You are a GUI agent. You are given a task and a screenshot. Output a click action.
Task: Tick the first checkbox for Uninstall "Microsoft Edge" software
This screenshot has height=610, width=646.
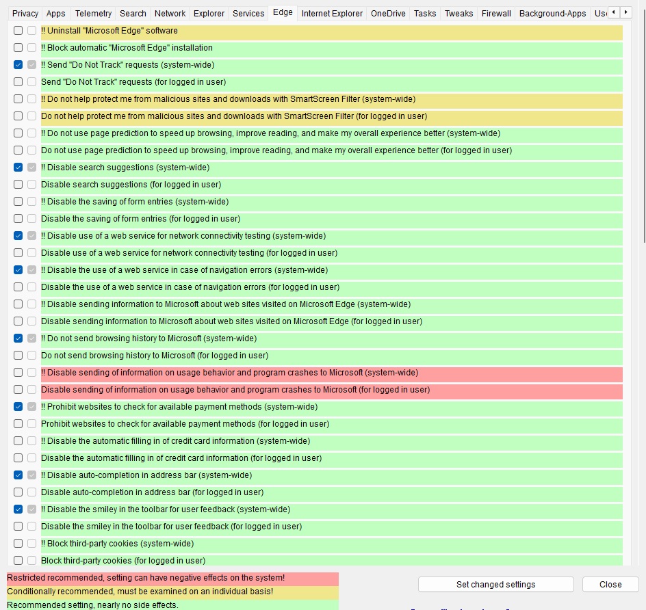[x=18, y=31]
